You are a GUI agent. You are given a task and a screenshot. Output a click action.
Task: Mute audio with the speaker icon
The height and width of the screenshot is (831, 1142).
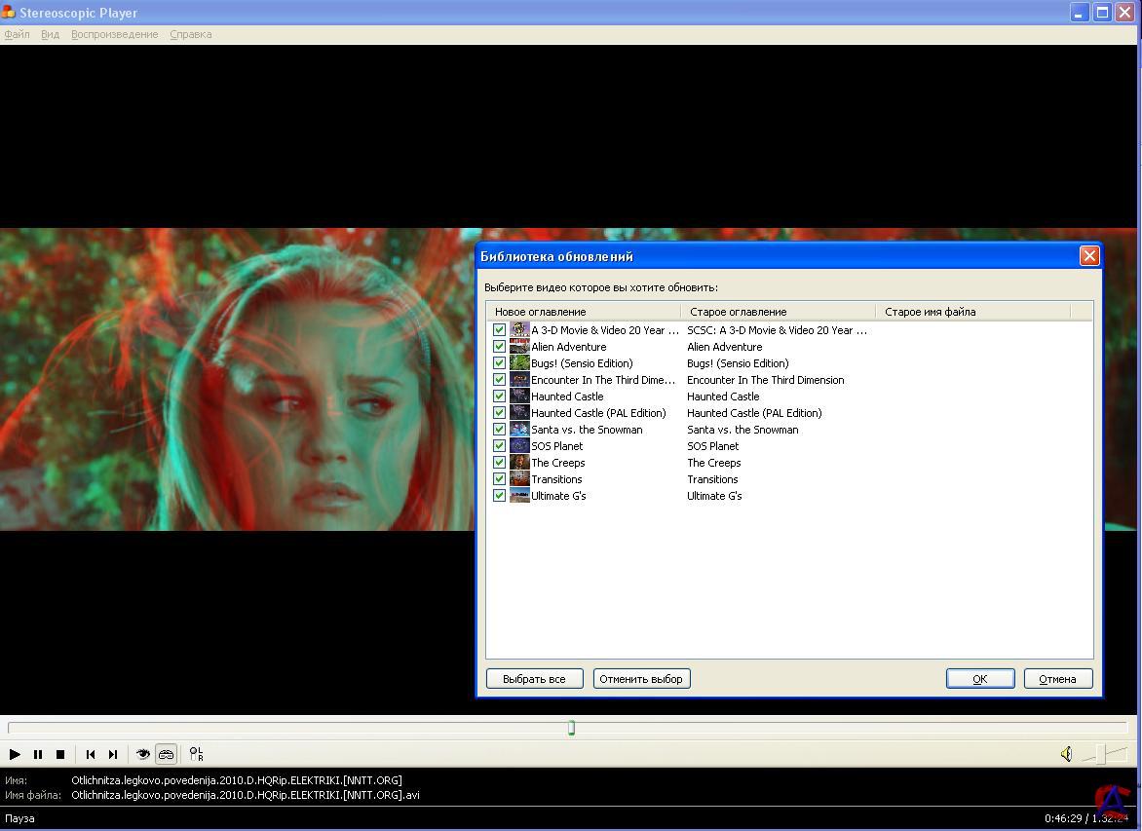(1066, 754)
